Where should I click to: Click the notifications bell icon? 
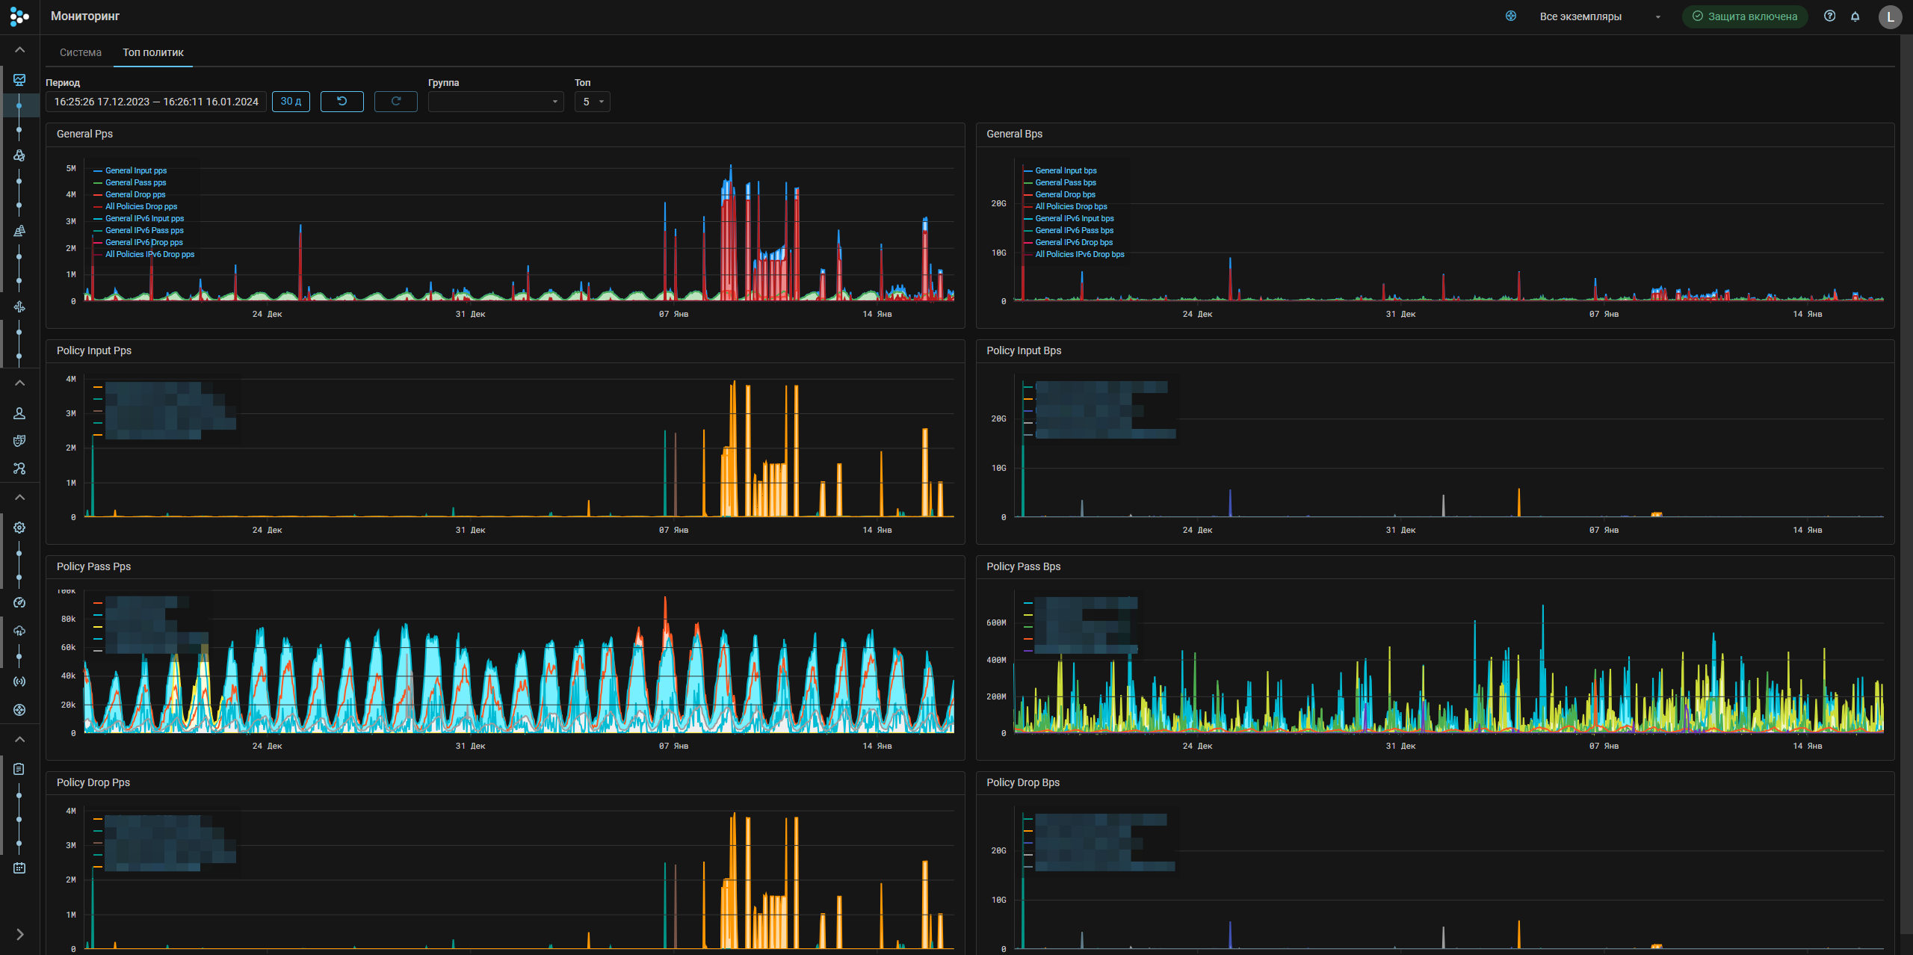pos(1855,16)
